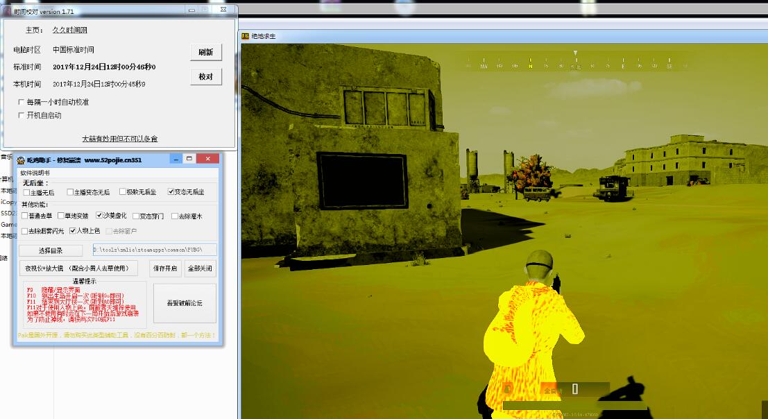Close the 时间校对 window
This screenshot has width=768, height=419.
point(223,9)
